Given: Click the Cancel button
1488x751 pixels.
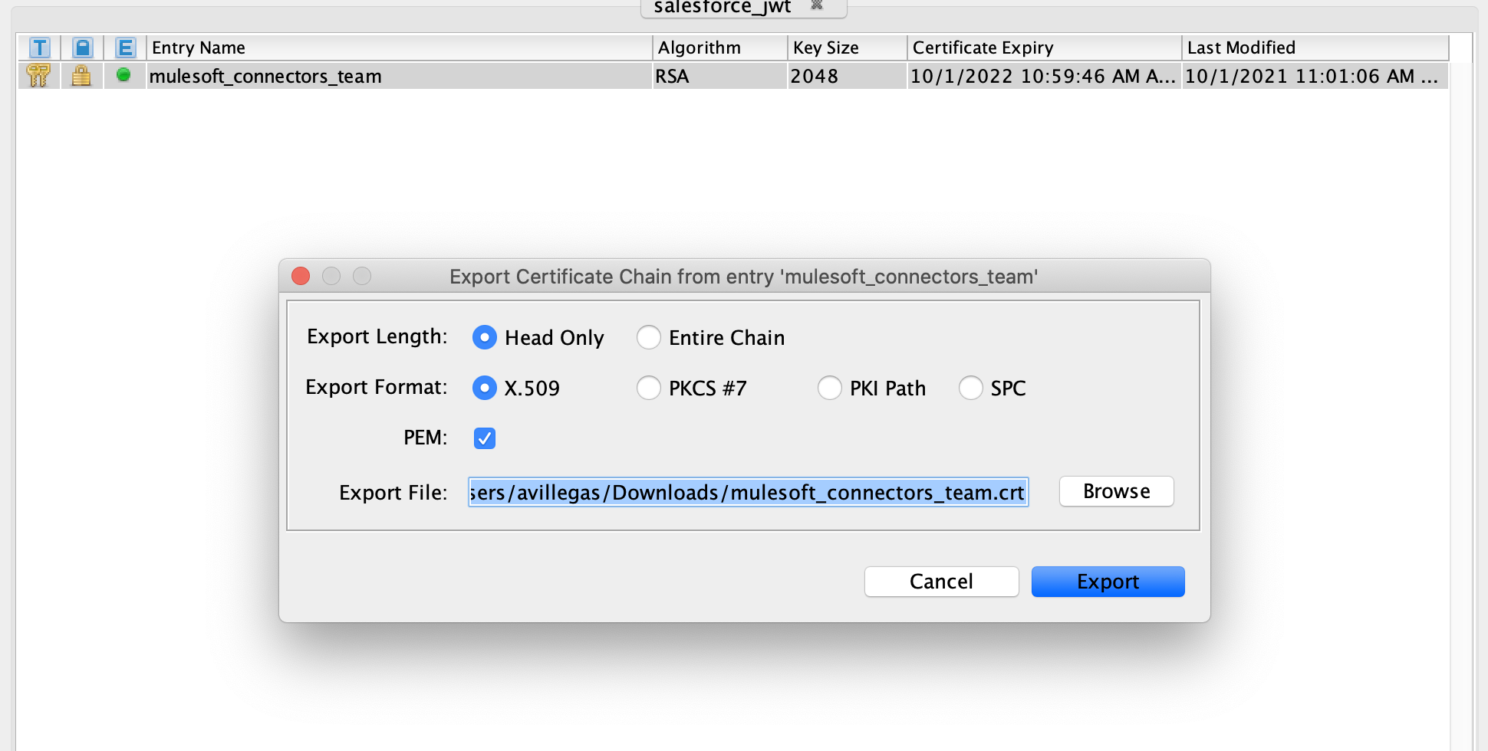Looking at the screenshot, I should (941, 582).
